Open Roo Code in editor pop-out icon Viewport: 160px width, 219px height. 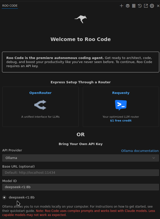pos(146,6)
